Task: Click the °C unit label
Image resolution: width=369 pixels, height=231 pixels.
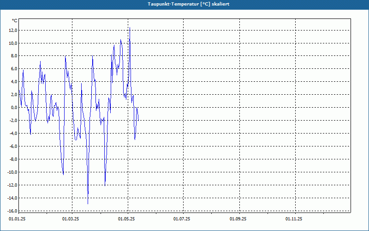Action: 15,21
